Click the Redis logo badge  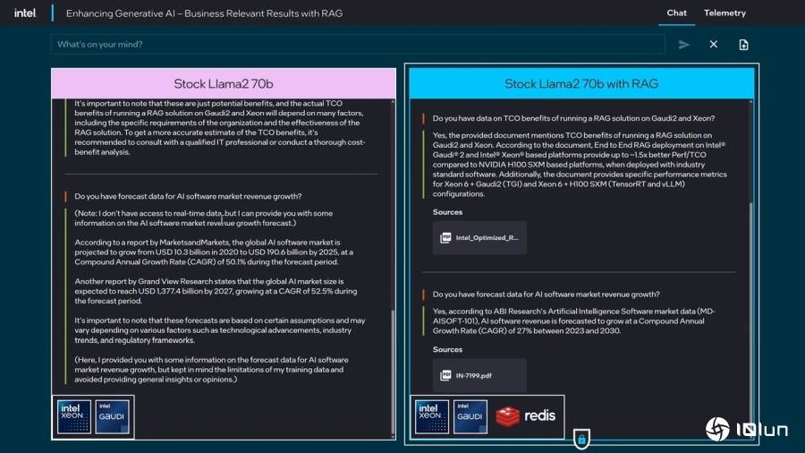526,416
